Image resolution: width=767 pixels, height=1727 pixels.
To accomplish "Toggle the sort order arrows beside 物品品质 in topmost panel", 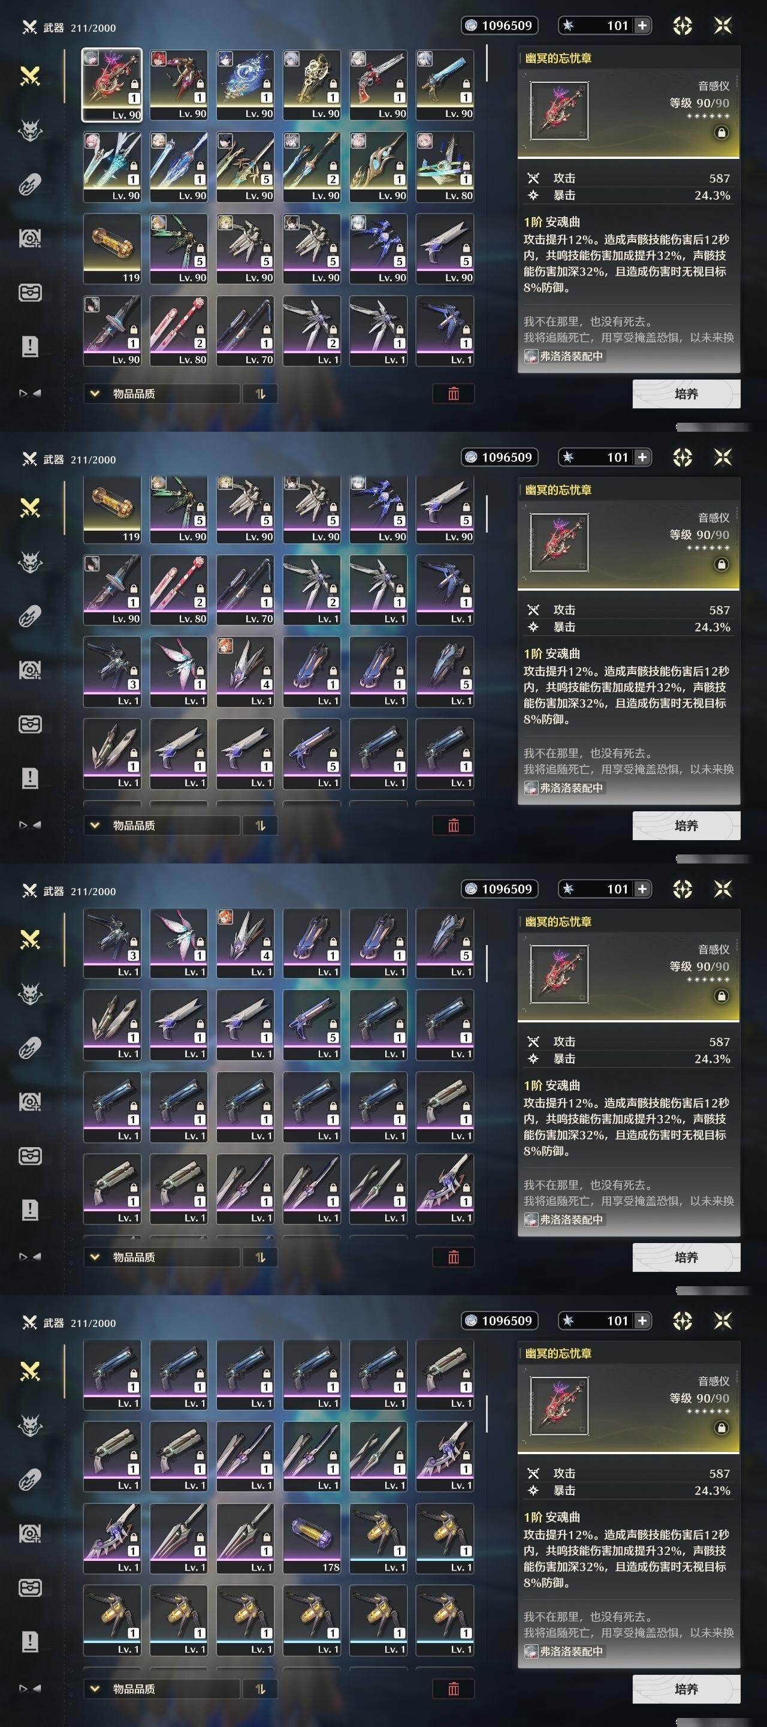I will tap(261, 393).
